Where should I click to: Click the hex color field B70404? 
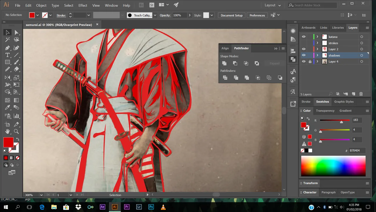tap(357, 150)
